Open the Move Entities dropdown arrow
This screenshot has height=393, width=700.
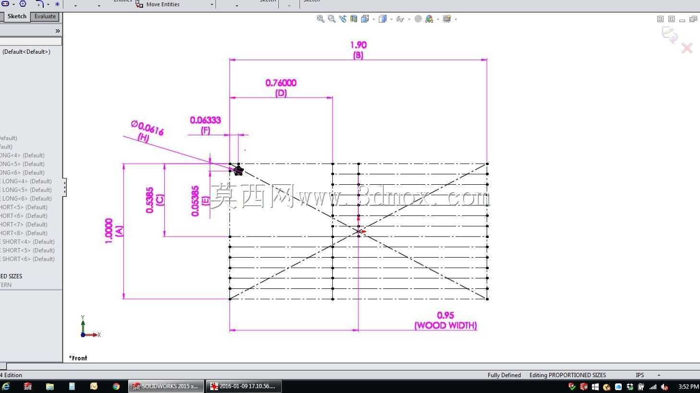[212, 5]
